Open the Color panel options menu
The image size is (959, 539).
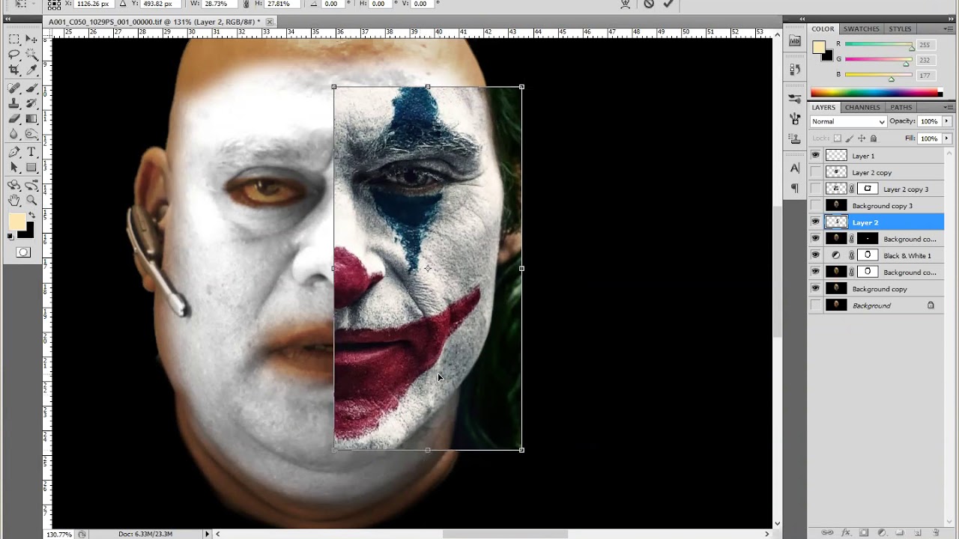[x=948, y=29]
